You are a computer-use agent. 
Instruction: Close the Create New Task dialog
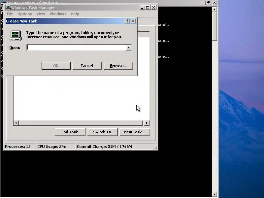133,21
